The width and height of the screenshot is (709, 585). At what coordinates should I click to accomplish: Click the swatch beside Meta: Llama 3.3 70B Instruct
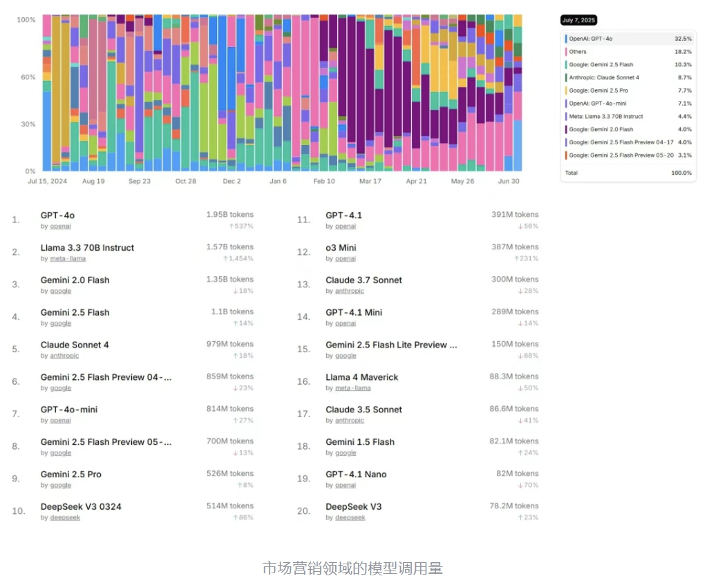pyautogui.click(x=566, y=117)
